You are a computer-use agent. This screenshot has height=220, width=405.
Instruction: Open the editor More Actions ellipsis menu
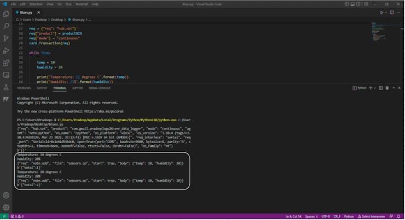pos(398,12)
